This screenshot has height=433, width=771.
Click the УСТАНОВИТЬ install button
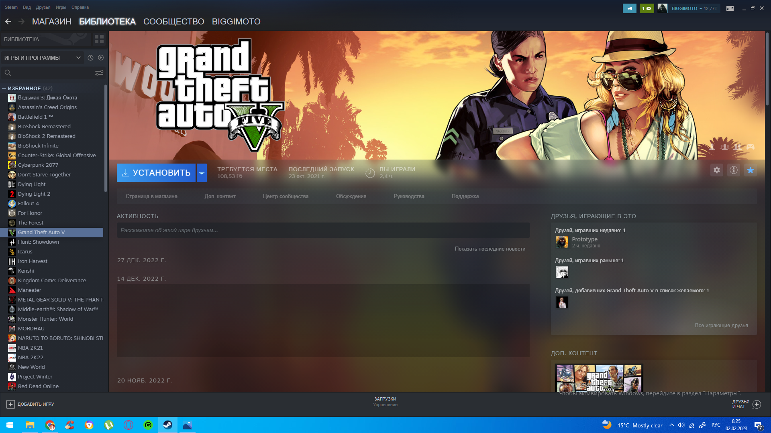click(x=156, y=173)
